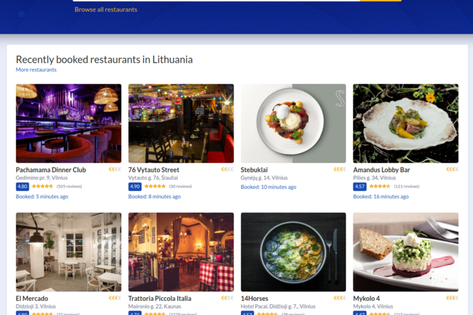Click the Amandus Lobby Bar title

coord(381,170)
